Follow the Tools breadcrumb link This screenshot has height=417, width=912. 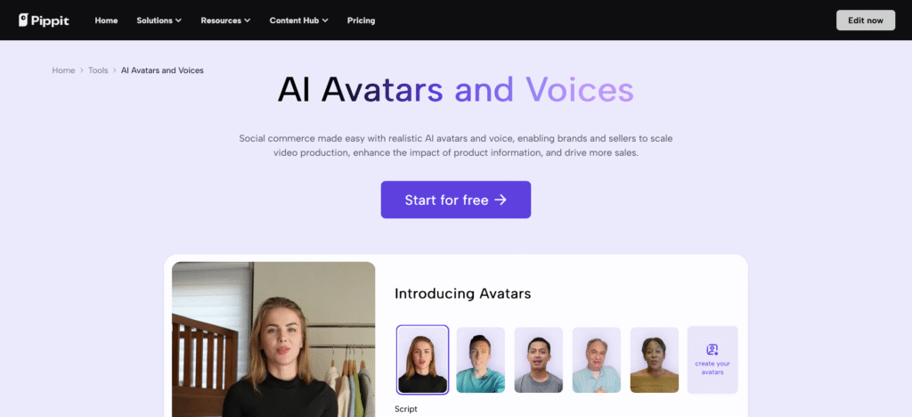(98, 70)
